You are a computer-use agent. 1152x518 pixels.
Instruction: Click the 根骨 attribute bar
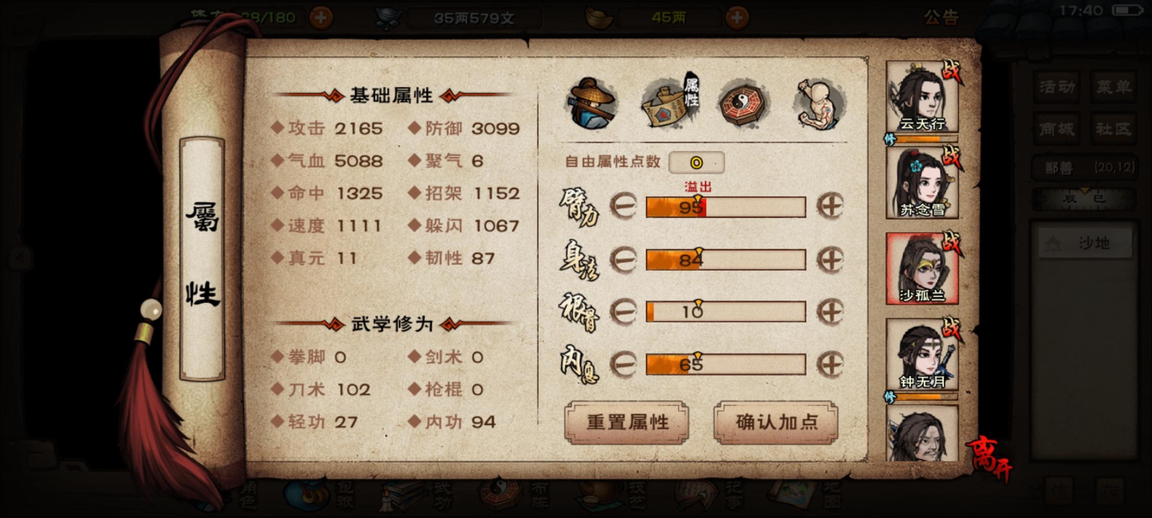click(726, 312)
